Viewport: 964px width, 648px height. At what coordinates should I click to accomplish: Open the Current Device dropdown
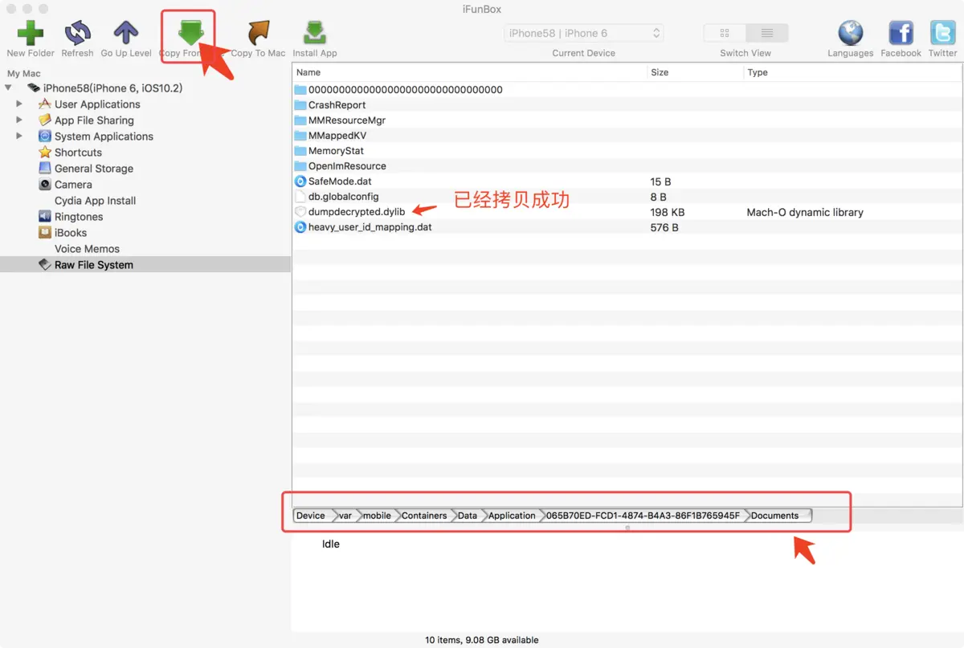(584, 33)
